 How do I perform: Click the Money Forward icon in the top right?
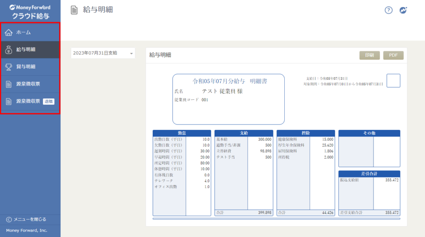403,10
